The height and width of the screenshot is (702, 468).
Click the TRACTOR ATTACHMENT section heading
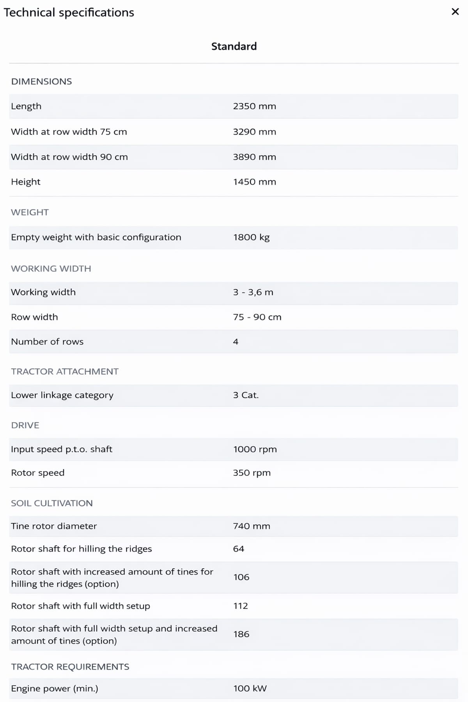[x=65, y=371]
